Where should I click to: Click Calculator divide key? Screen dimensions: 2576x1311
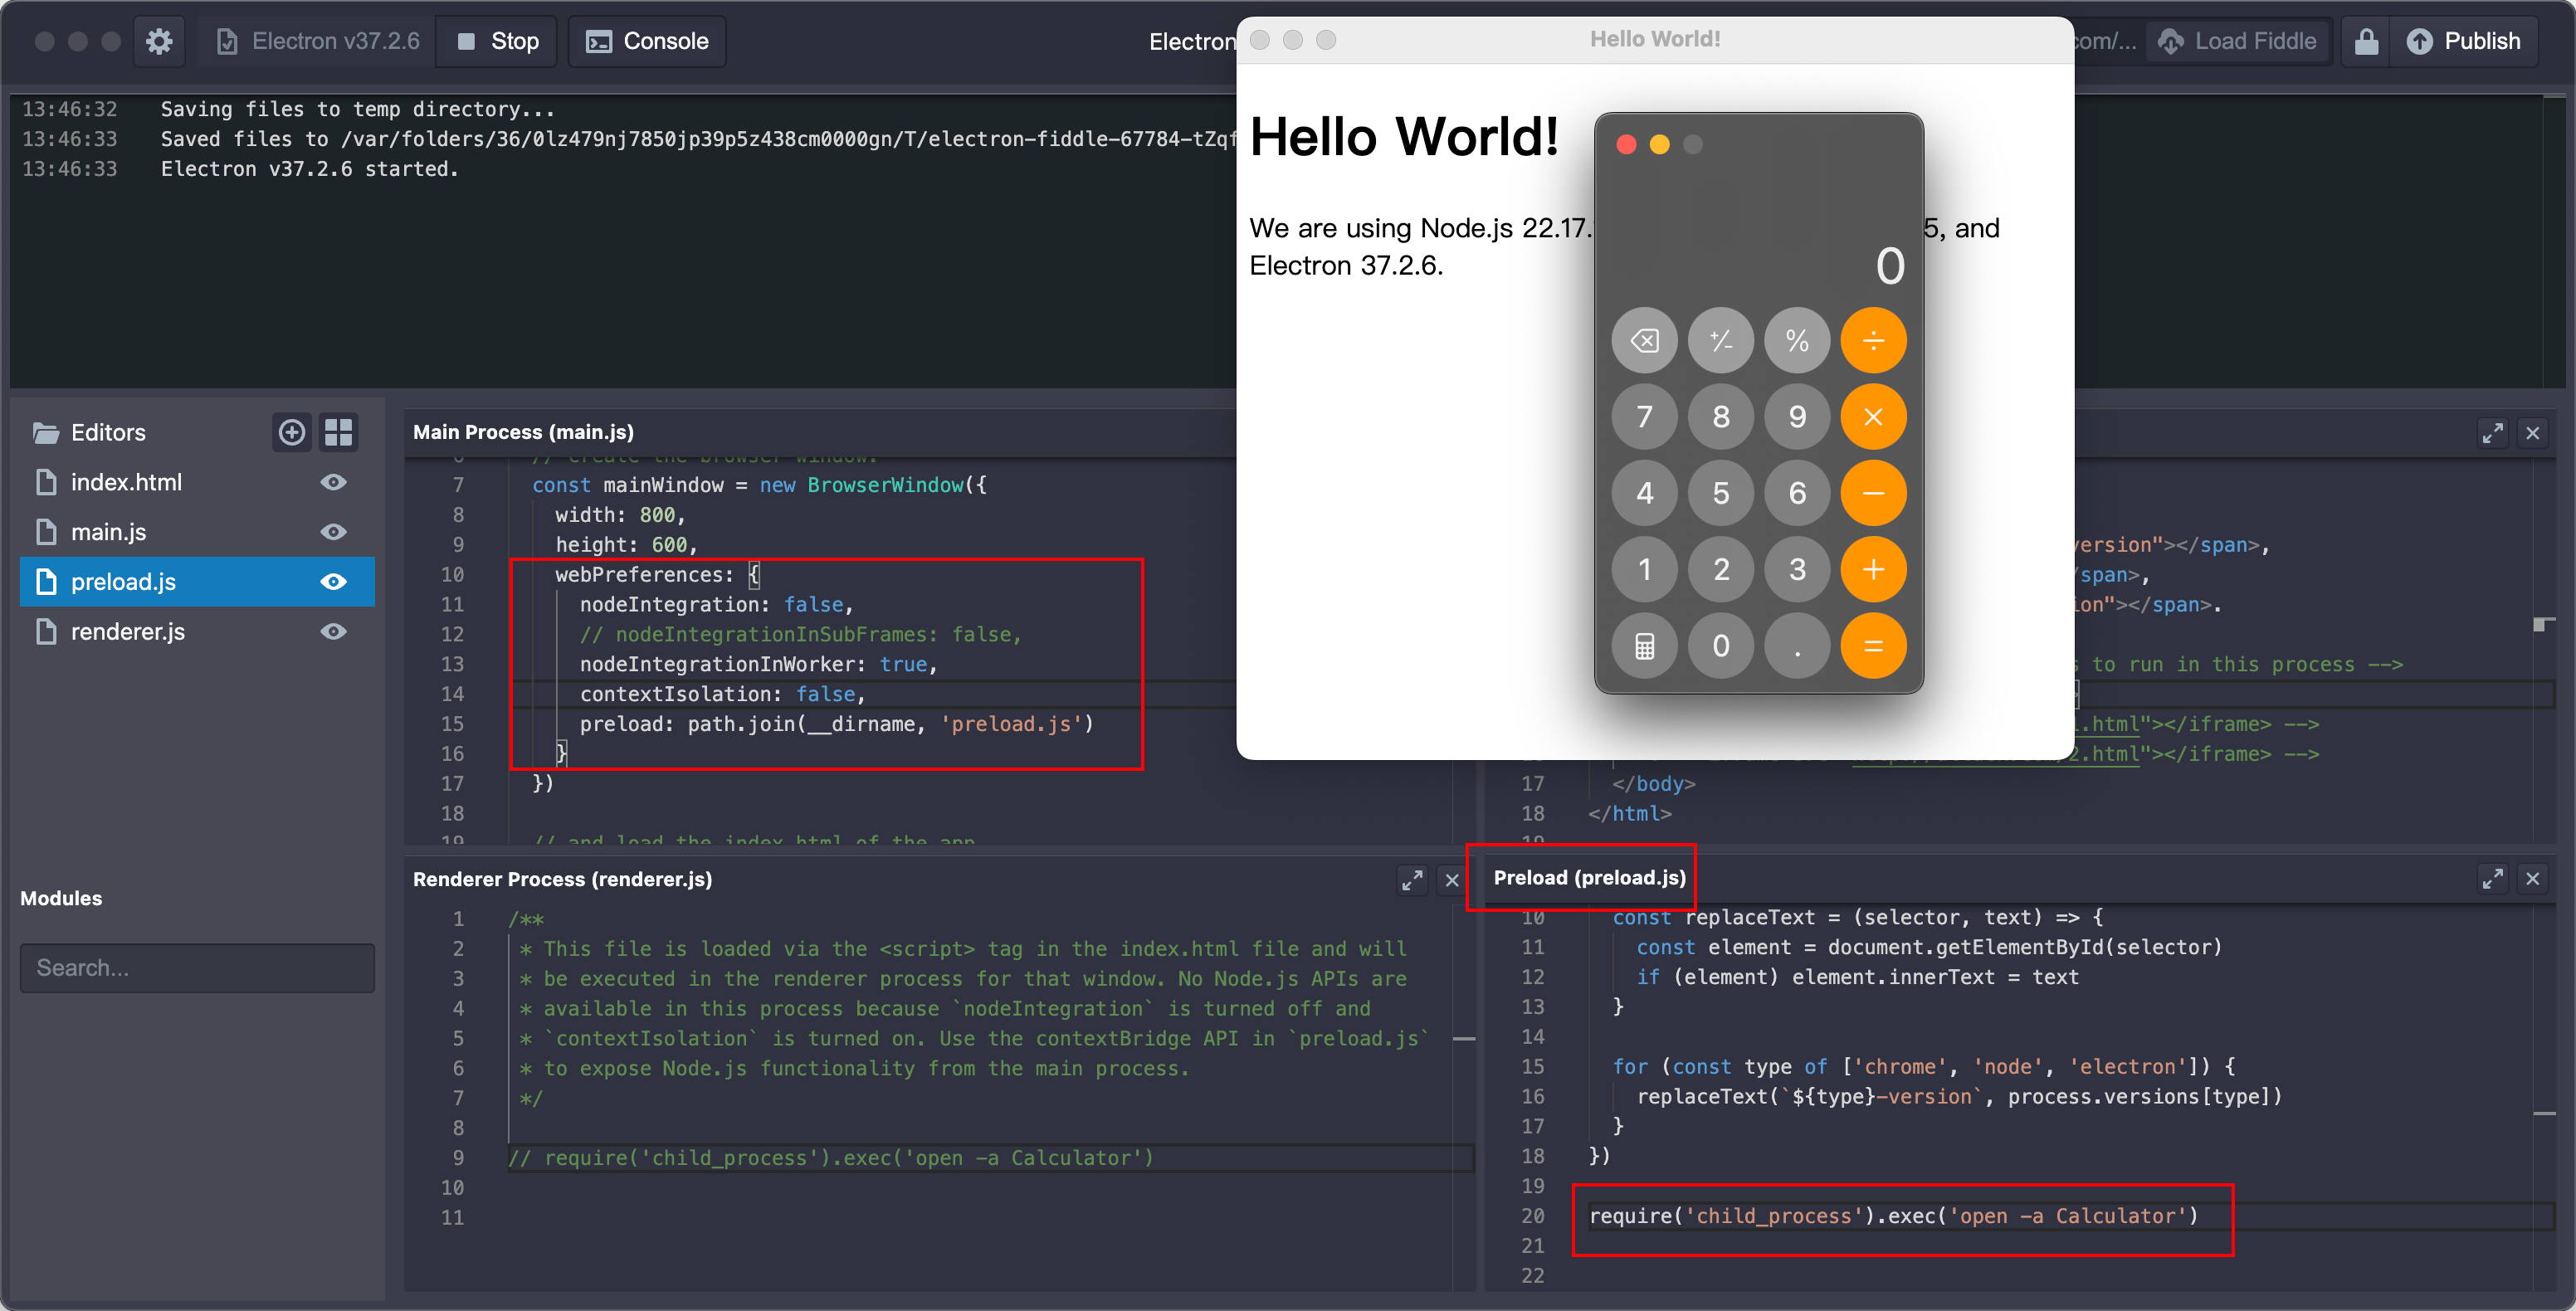pos(1874,341)
